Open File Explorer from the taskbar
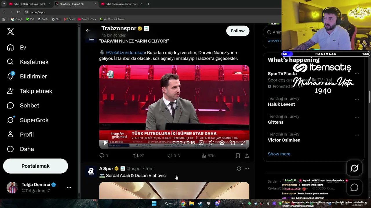Image resolution: width=371 pixels, height=208 pixels. click(x=192, y=203)
